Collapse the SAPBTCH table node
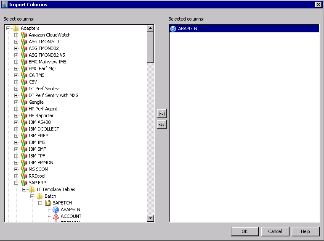The width and height of the screenshot is (324, 241). click(40, 203)
